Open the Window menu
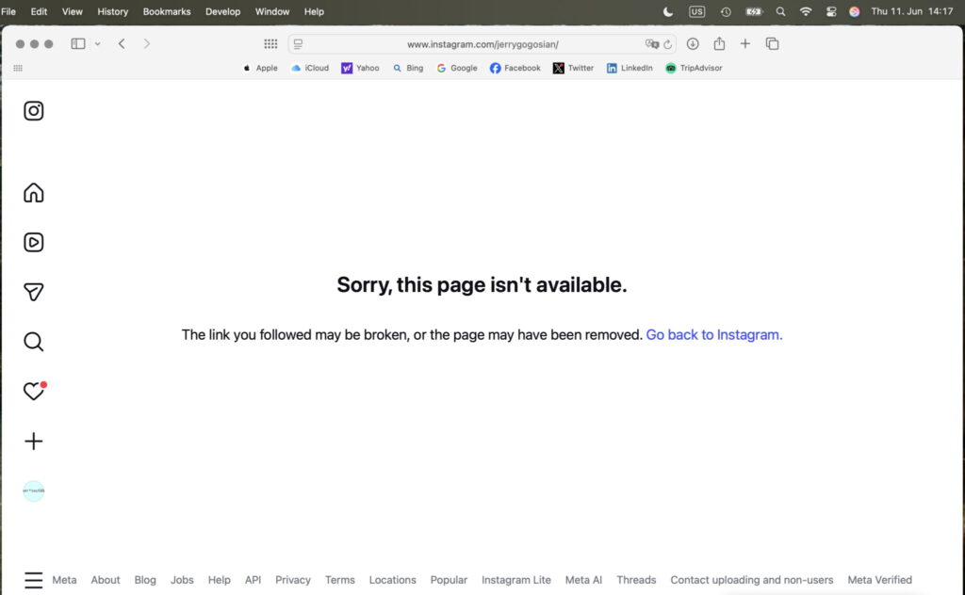 point(272,11)
